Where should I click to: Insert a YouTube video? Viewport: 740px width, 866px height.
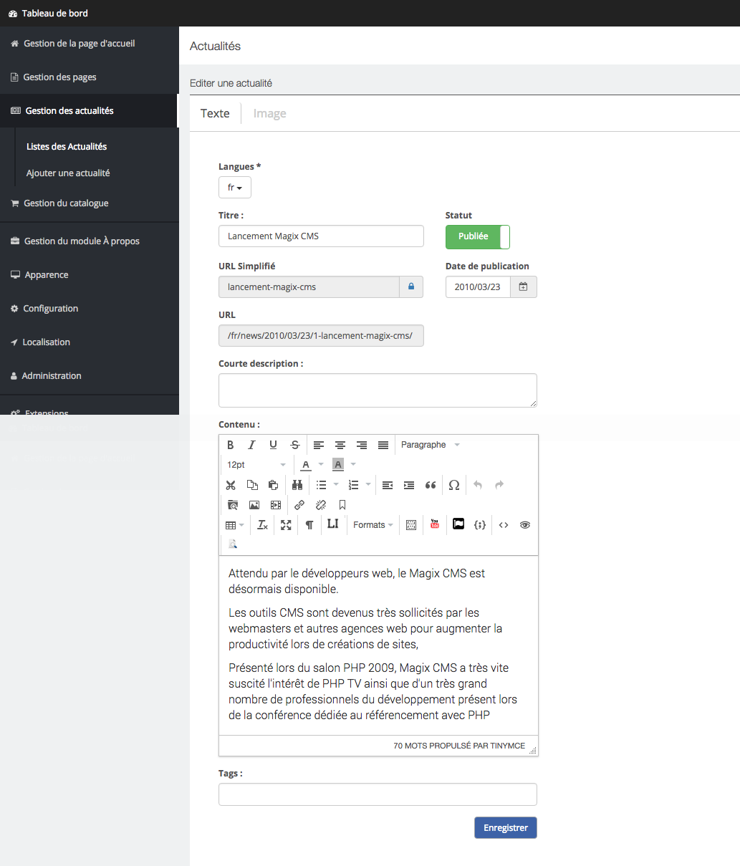click(x=435, y=524)
